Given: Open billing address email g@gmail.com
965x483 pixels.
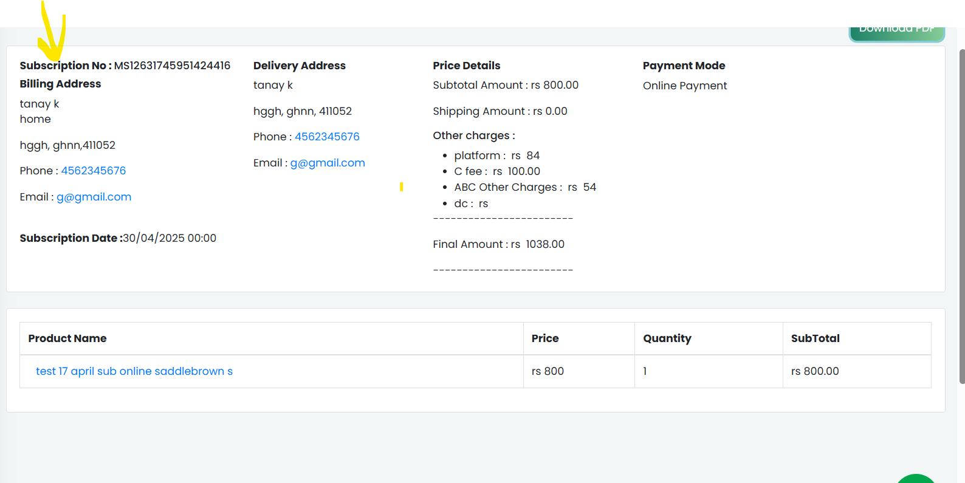Looking at the screenshot, I should point(94,197).
